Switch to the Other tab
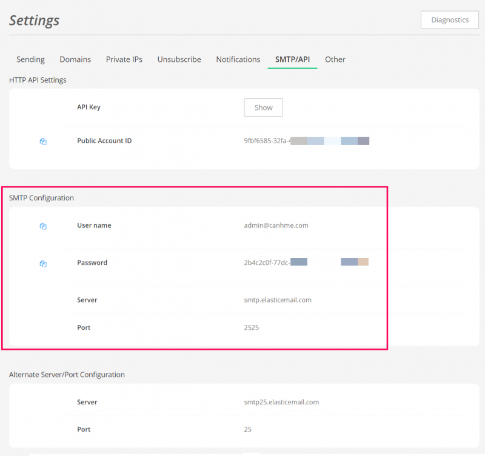Image resolution: width=485 pixels, height=456 pixels. pyautogui.click(x=335, y=59)
